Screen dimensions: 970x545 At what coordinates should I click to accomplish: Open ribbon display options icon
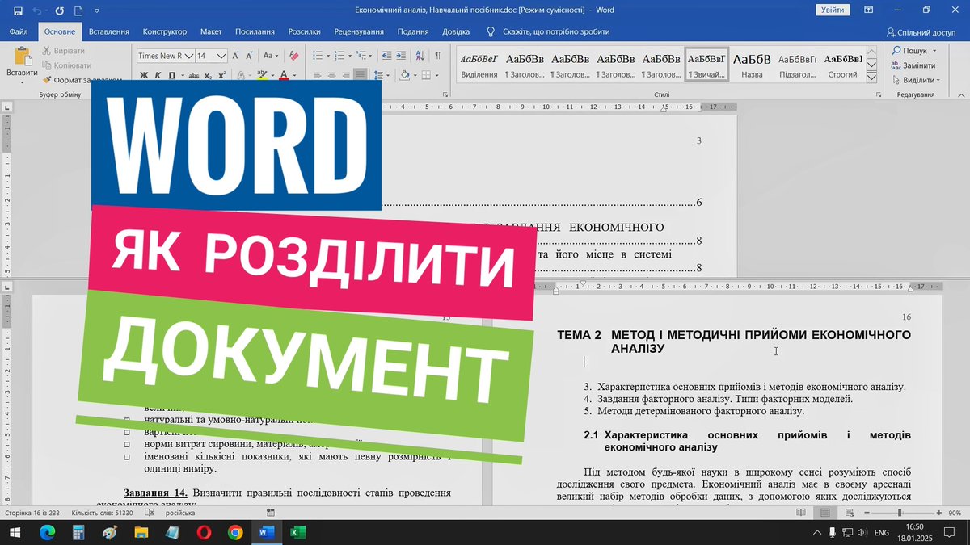tap(868, 10)
